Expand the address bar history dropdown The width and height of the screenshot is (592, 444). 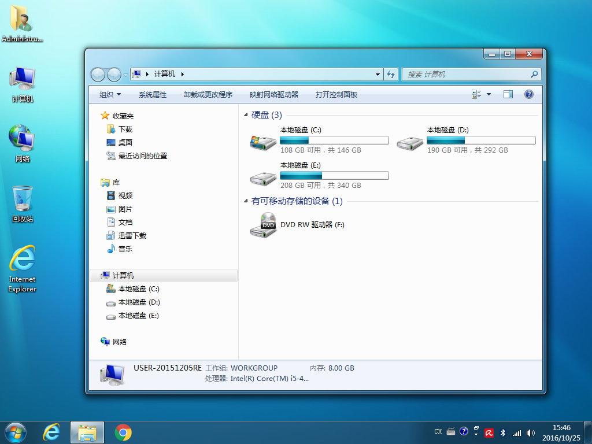click(x=378, y=75)
